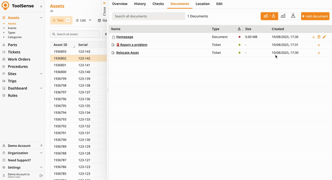Viewport: 332px width, 180px height.
Task: Switch to the Overview tab
Action: 120,4
